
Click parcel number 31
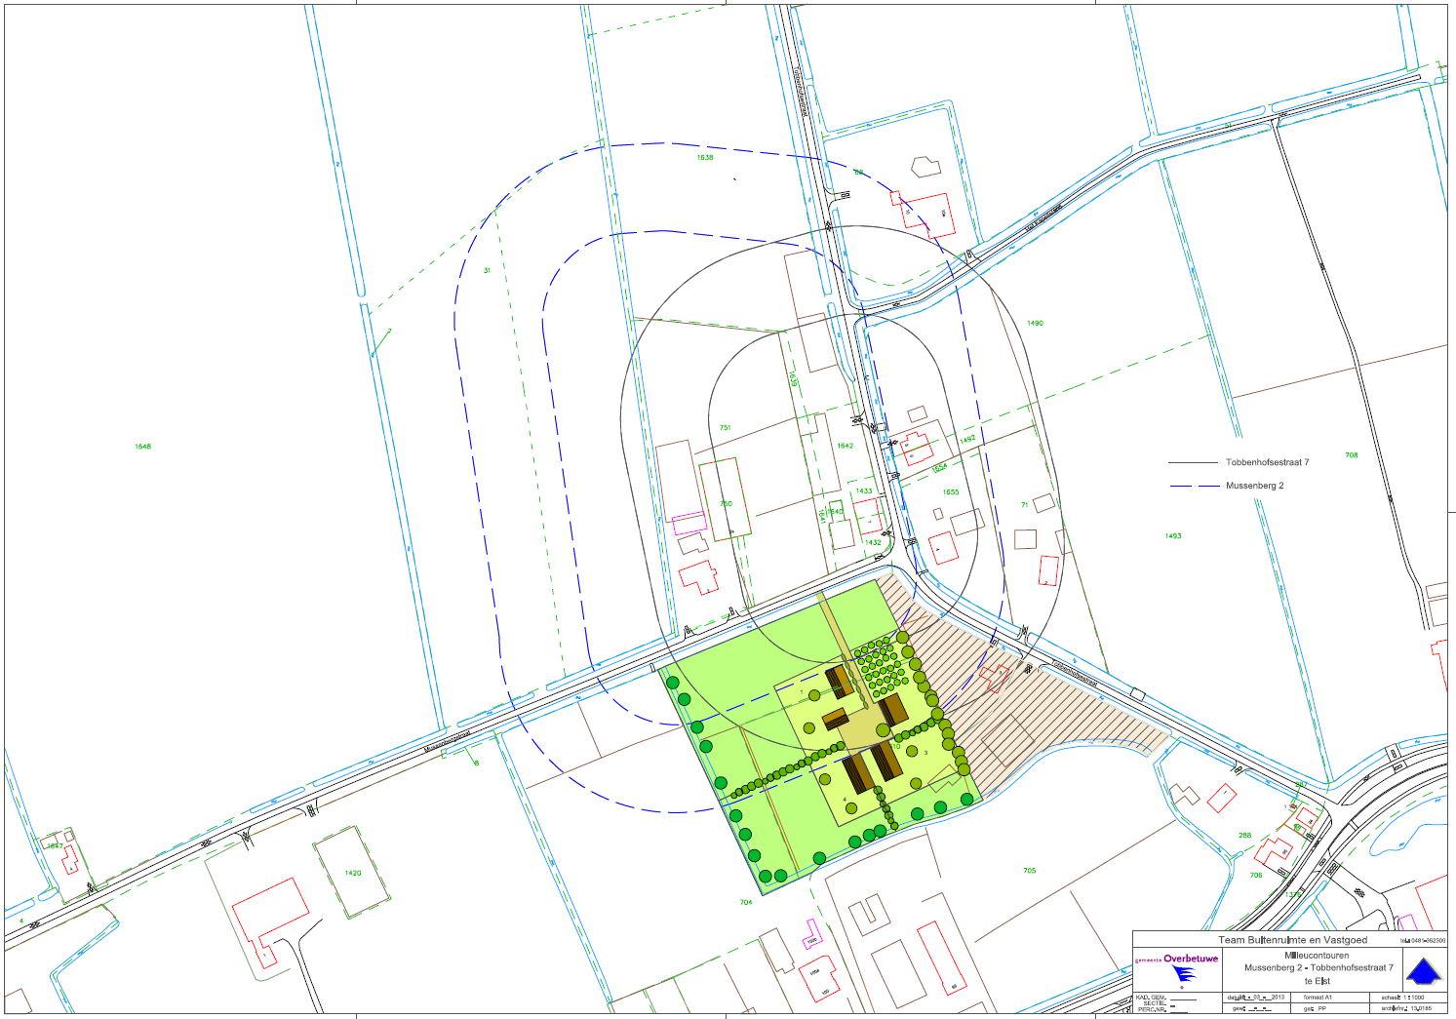point(487,270)
